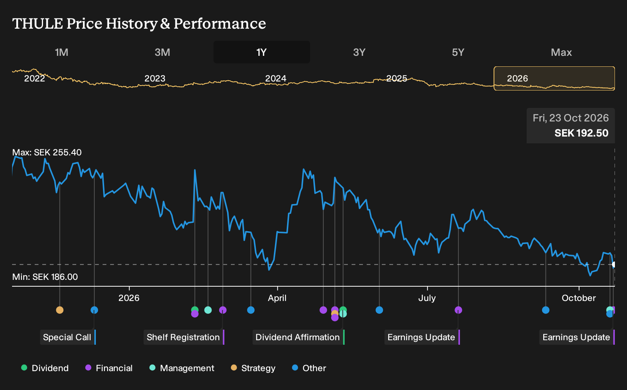This screenshot has width=627, height=390.
Task: Toggle the Financial legend filter
Action: click(109, 368)
